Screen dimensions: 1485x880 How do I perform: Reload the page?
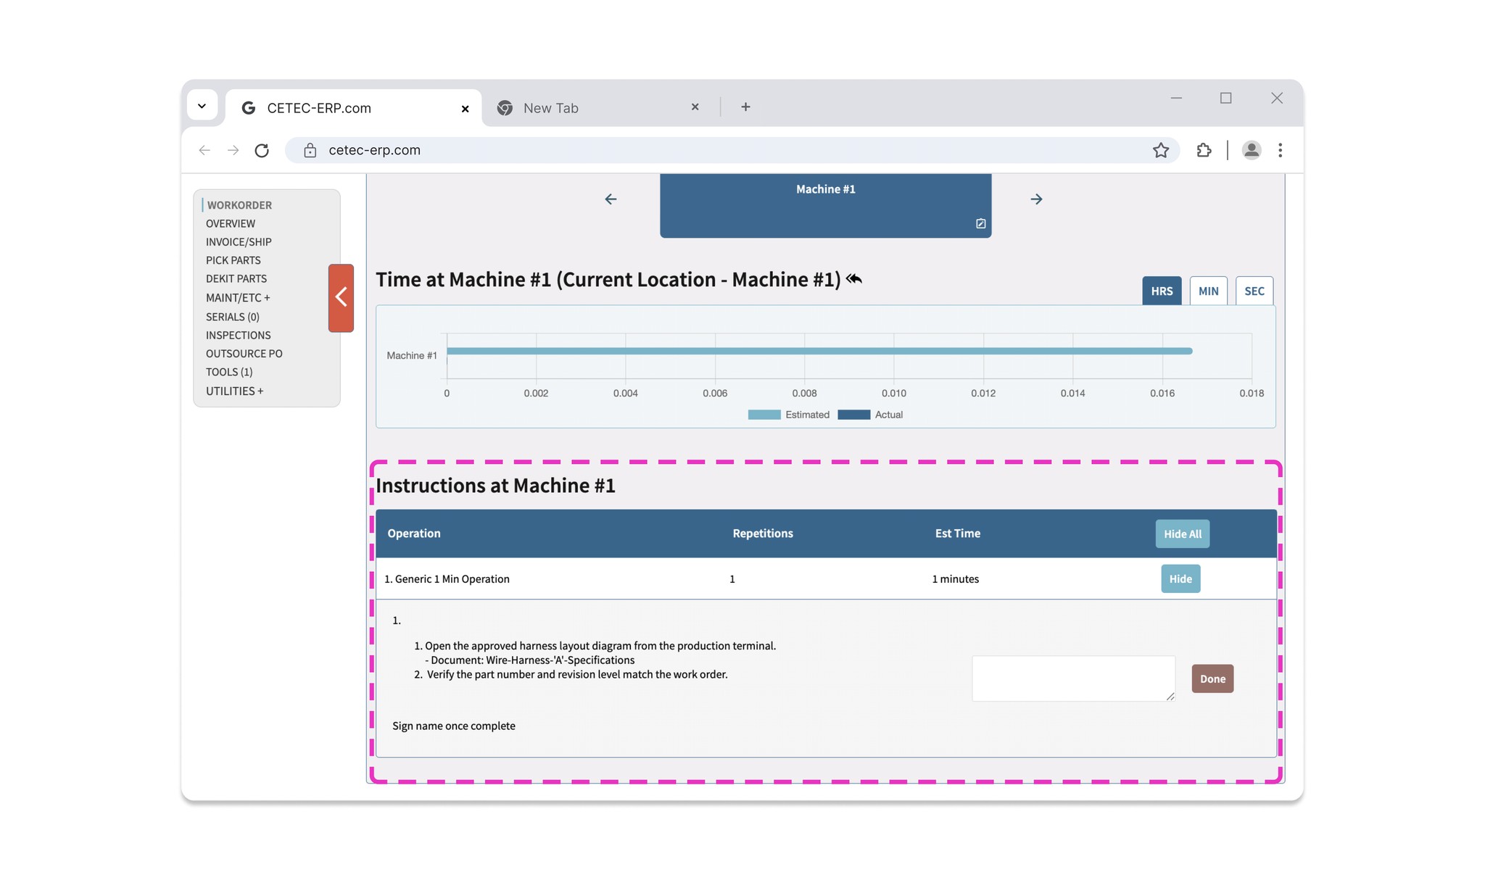coord(262,150)
